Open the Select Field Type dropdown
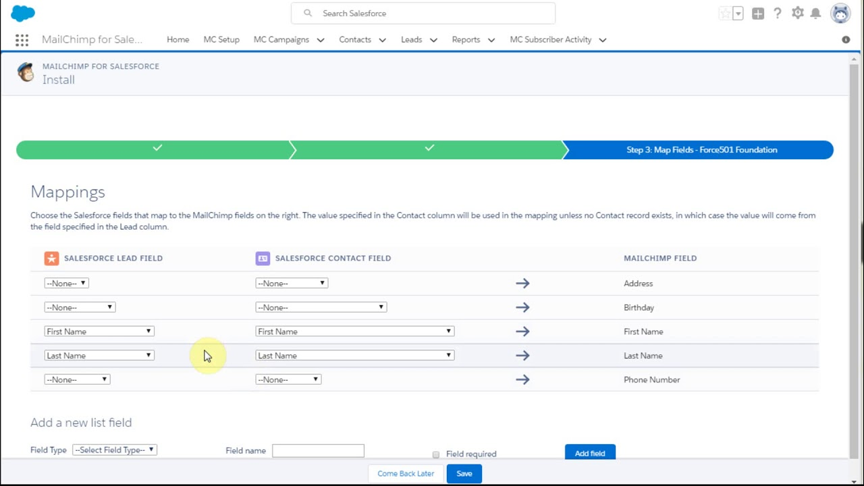The height and width of the screenshot is (486, 864). tap(115, 450)
